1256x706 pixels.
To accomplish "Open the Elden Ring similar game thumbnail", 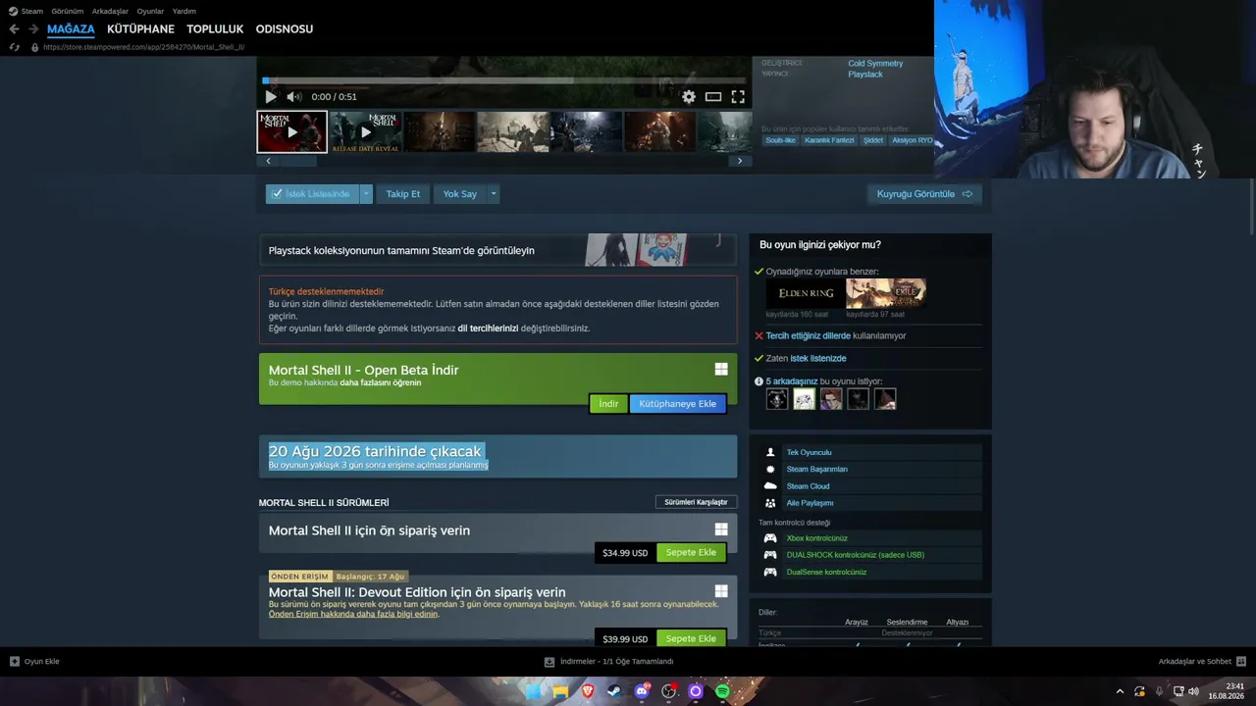I will pyautogui.click(x=806, y=293).
